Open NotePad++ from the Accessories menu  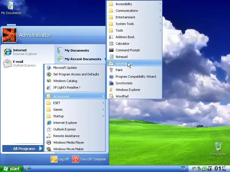[134, 63]
